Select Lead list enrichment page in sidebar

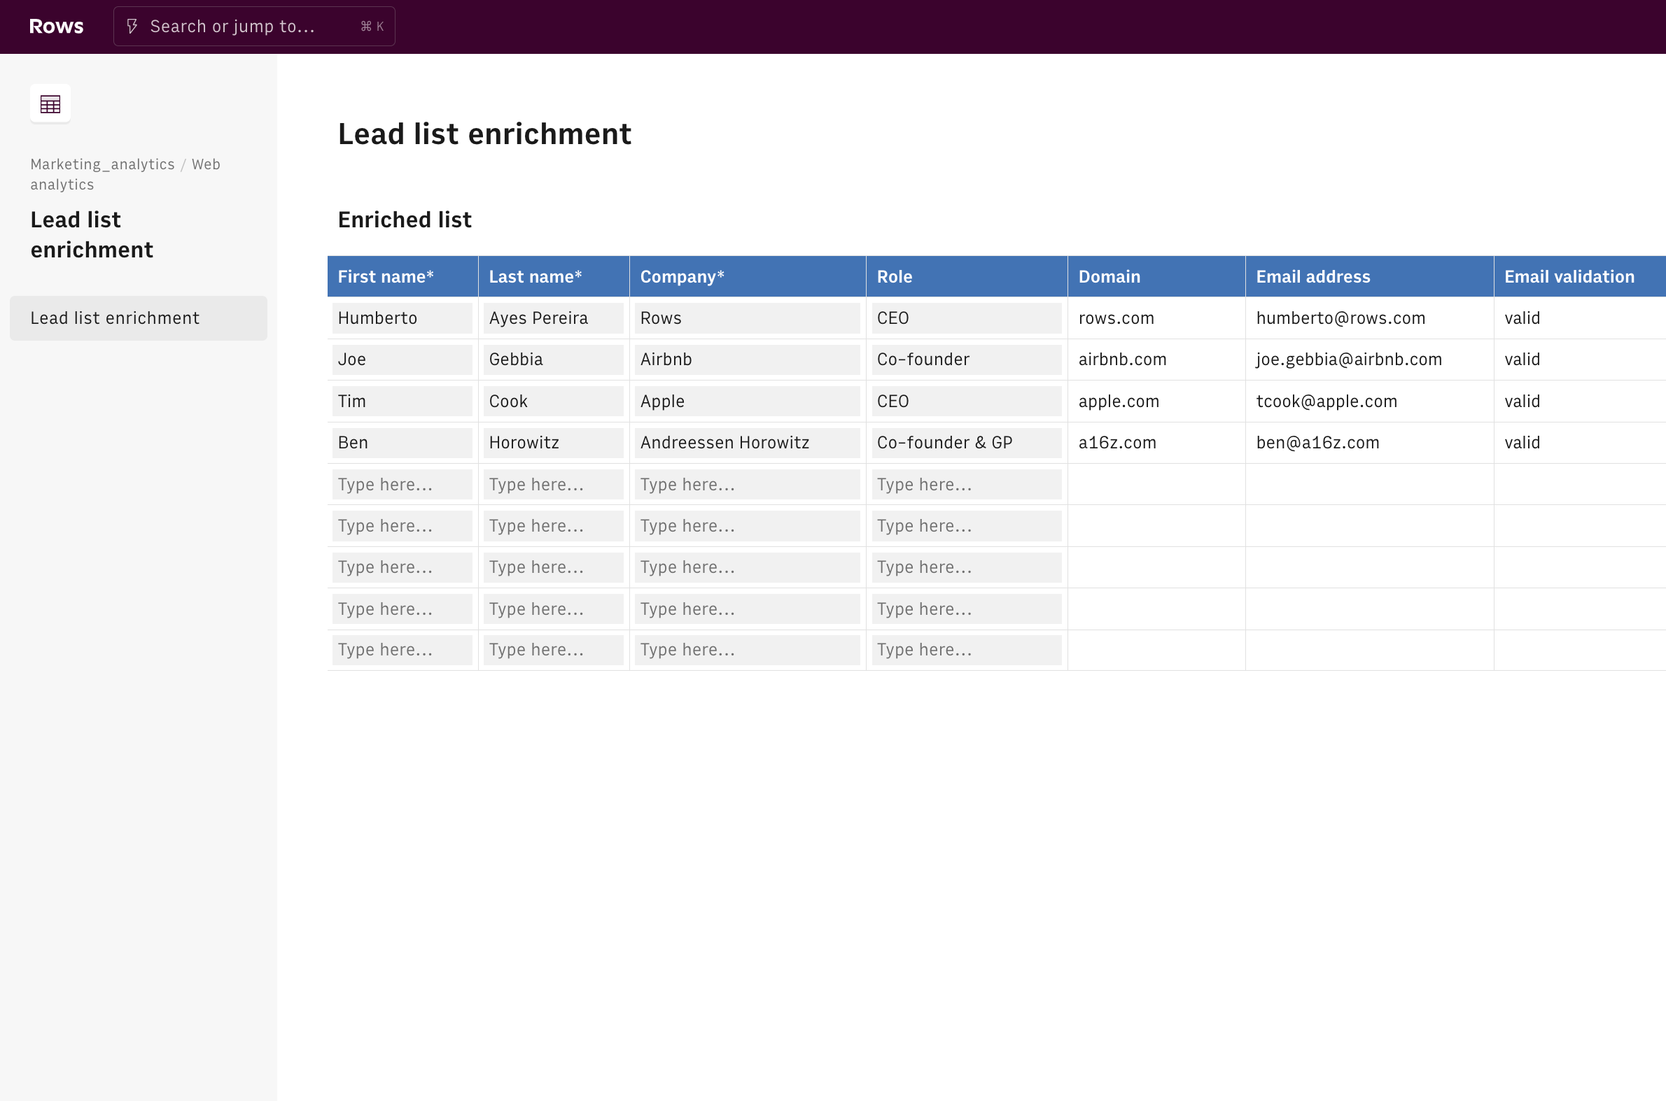pyautogui.click(x=138, y=318)
